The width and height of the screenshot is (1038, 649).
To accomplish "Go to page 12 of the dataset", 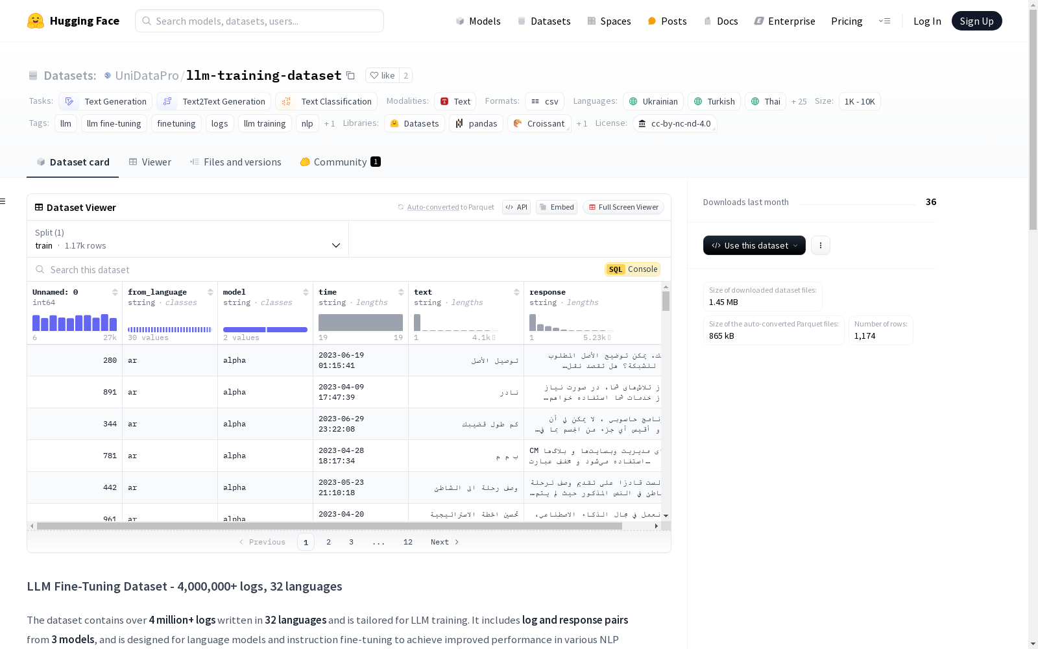I will tap(407, 542).
